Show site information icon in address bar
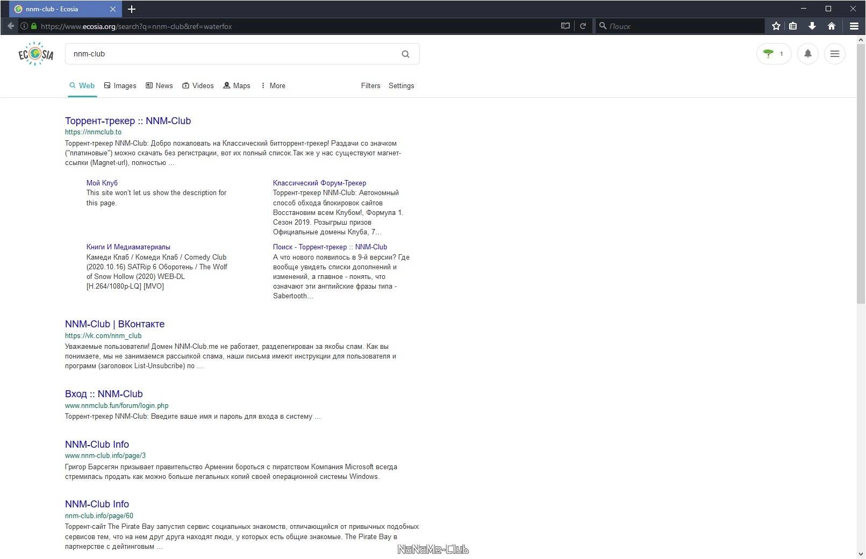 [x=24, y=26]
